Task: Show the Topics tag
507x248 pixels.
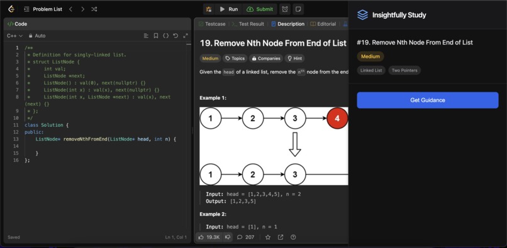Action: coord(235,58)
